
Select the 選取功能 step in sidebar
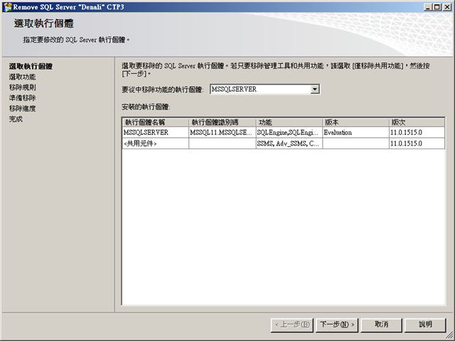click(x=22, y=77)
